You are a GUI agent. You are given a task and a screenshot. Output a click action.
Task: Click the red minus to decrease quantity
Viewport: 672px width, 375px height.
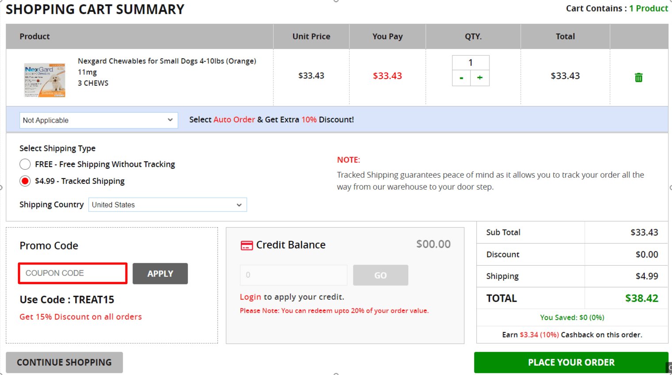click(461, 78)
